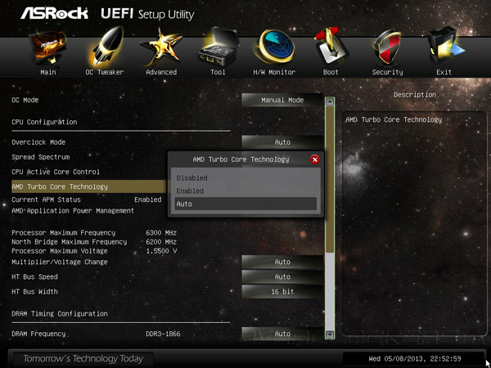
Task: Open the Security shield icon
Action: point(387,47)
